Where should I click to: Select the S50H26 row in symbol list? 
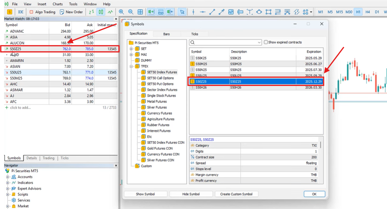click(256, 88)
